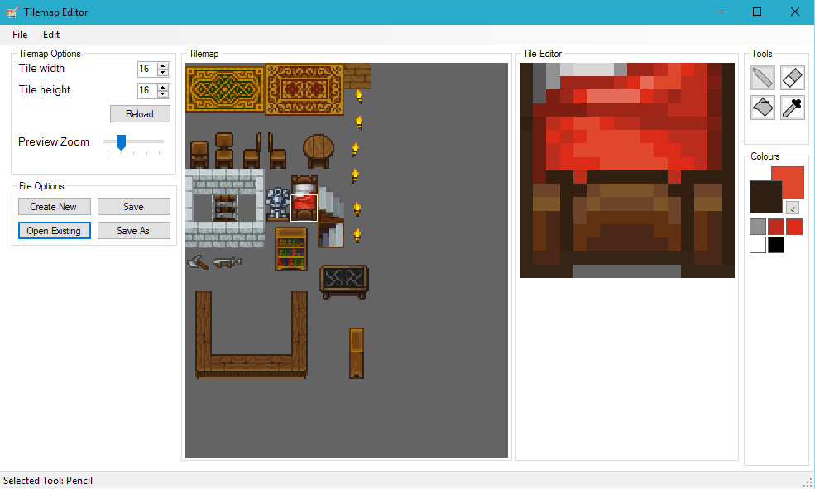Click the Open Existing button
Screen dimensions: 815x489
pos(54,231)
